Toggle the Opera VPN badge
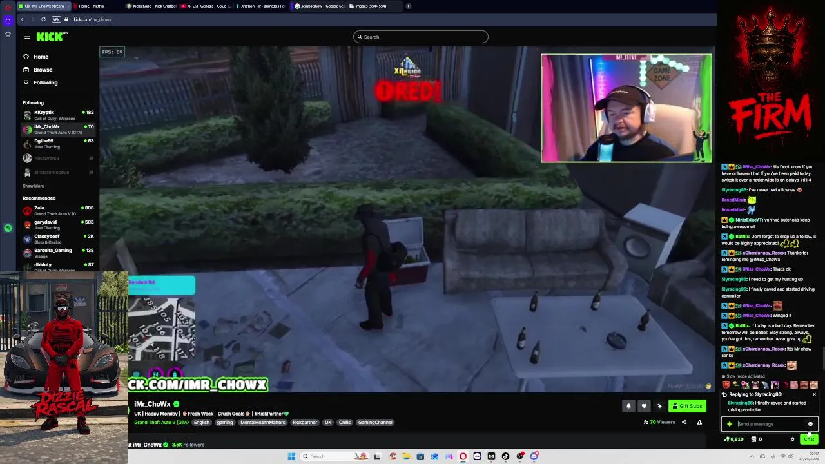The width and height of the screenshot is (825, 464). (57, 19)
